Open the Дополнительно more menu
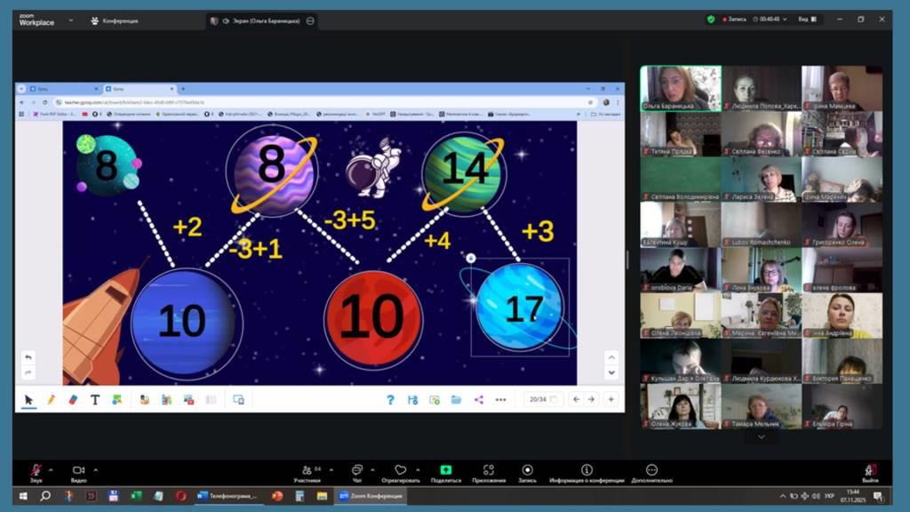 (651, 471)
